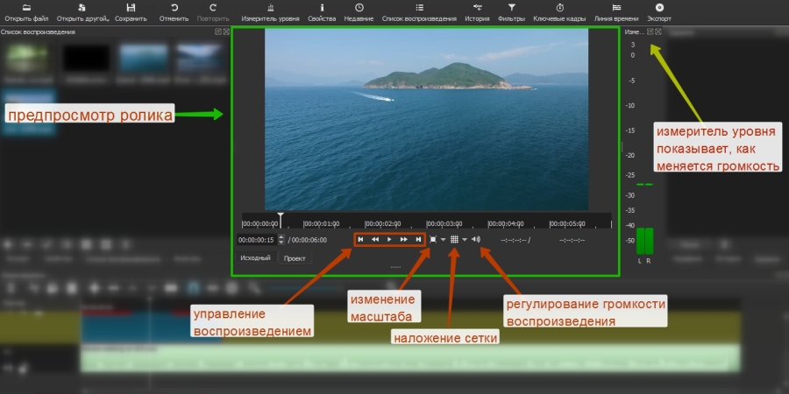Switch to the Проект tab
The height and width of the screenshot is (394, 789).
[x=295, y=258]
